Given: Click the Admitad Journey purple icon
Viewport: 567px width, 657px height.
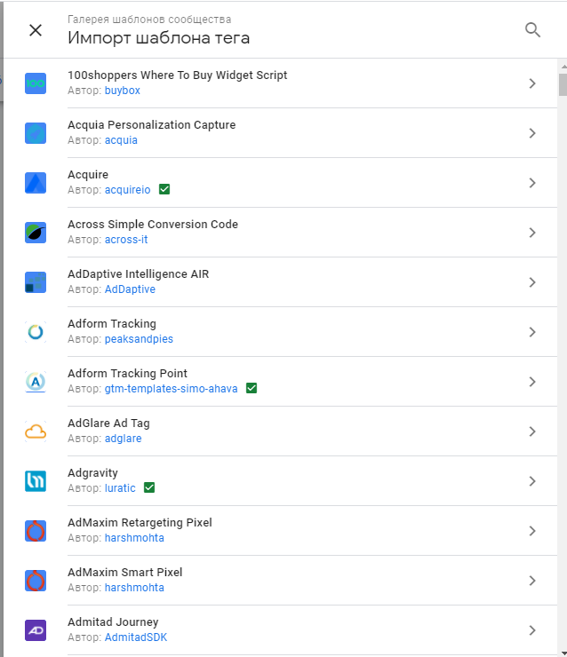Looking at the screenshot, I should [x=36, y=630].
